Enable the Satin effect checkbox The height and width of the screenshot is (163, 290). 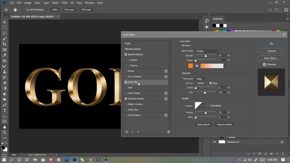126,87
